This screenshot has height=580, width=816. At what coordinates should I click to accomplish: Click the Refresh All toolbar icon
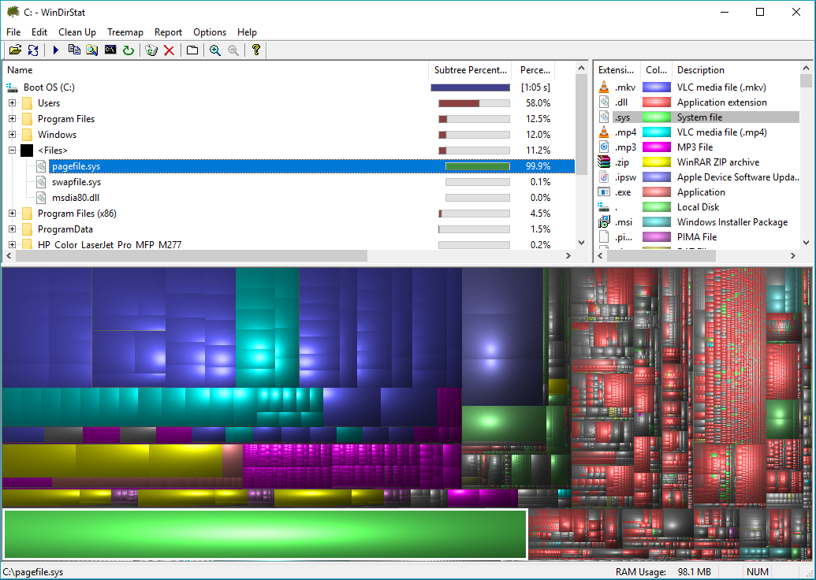click(33, 50)
